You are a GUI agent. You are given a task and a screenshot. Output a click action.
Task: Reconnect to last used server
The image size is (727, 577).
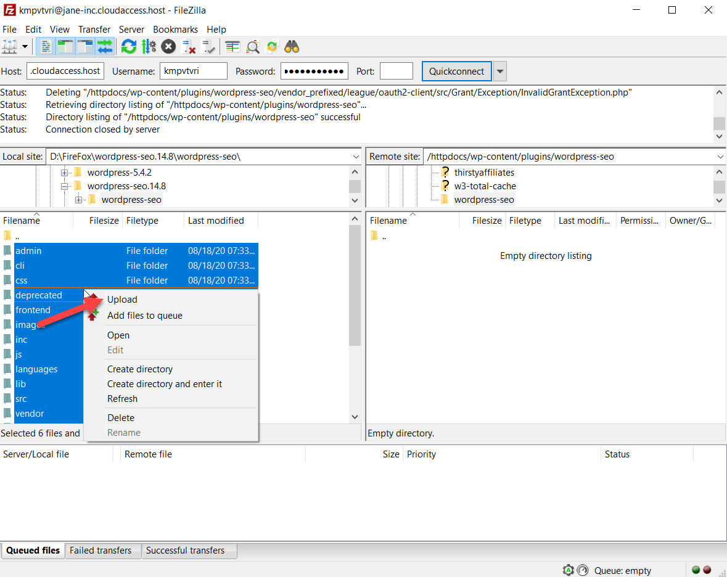208,47
